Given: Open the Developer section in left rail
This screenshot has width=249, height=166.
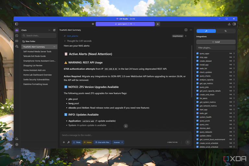Looking at the screenshot, I should 17,36.
